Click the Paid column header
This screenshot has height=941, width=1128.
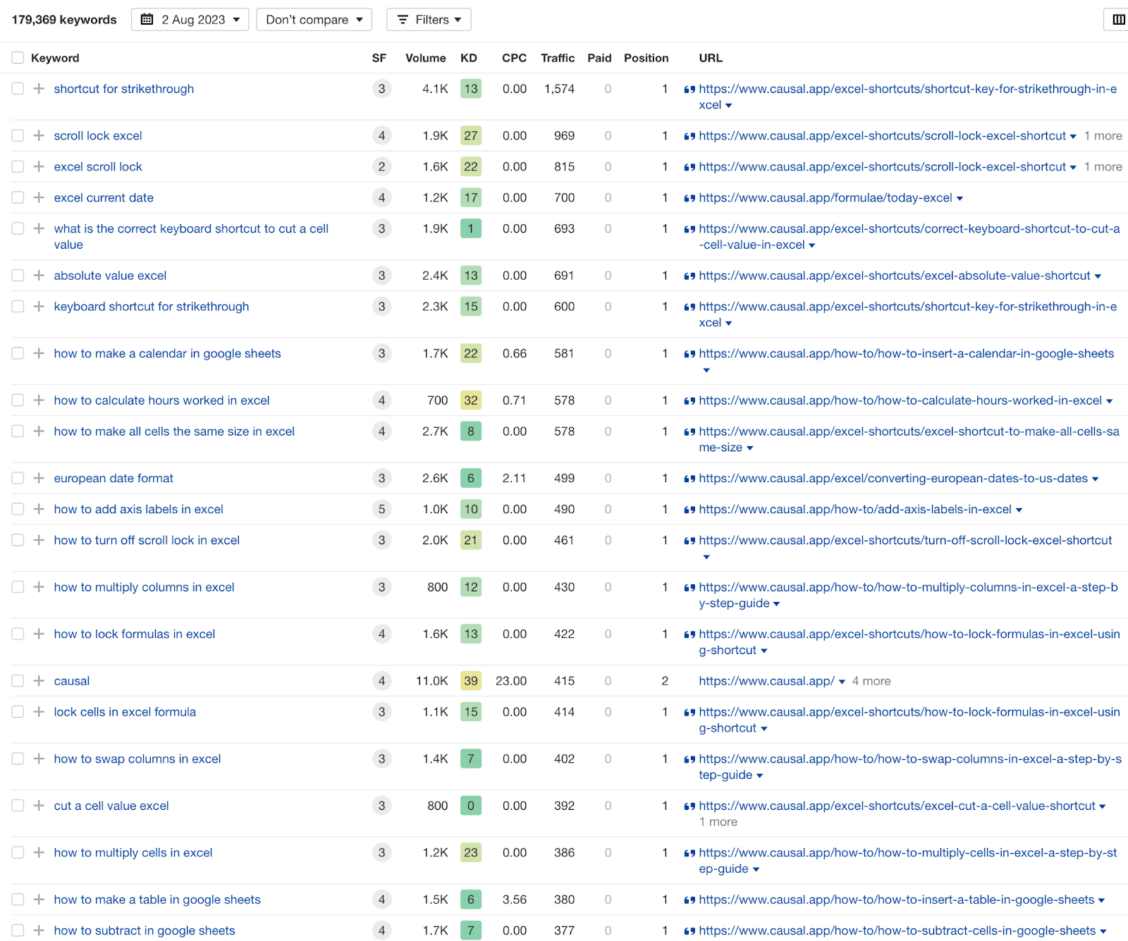coord(599,58)
